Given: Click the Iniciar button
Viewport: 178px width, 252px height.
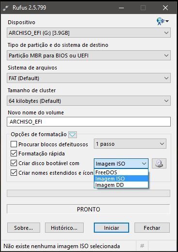Looking at the screenshot, I should point(111,228).
